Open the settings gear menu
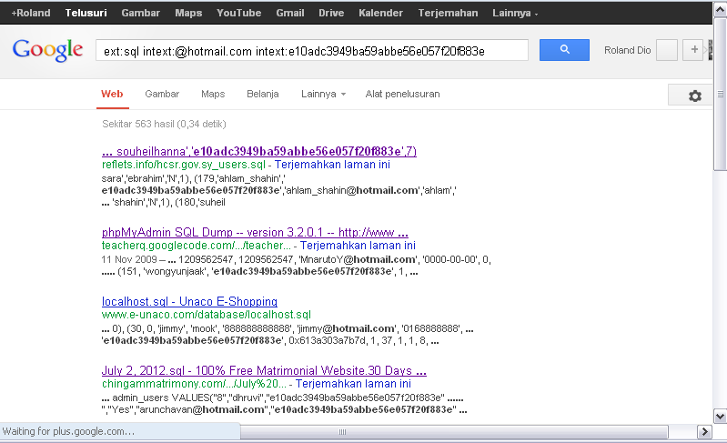This screenshot has width=727, height=443. [x=694, y=96]
